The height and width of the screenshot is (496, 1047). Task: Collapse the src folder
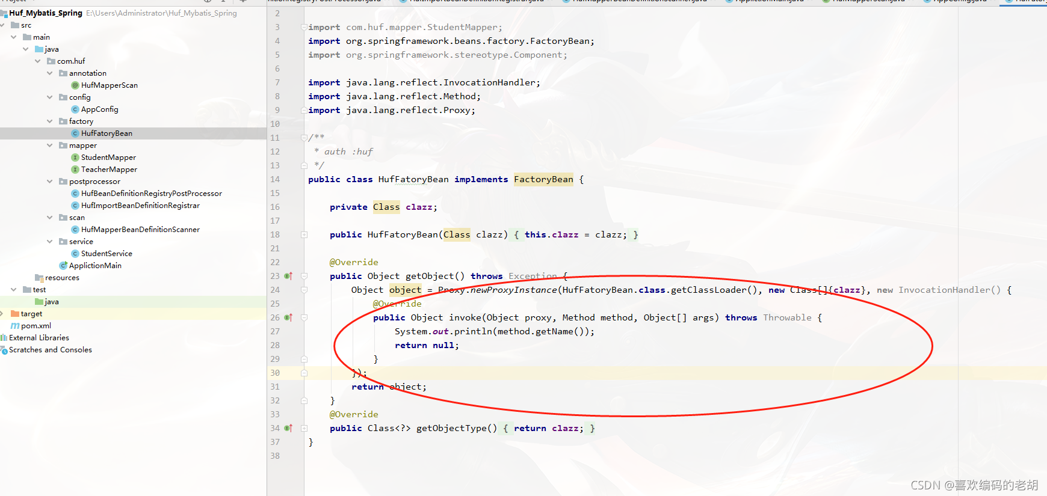(x=2, y=25)
